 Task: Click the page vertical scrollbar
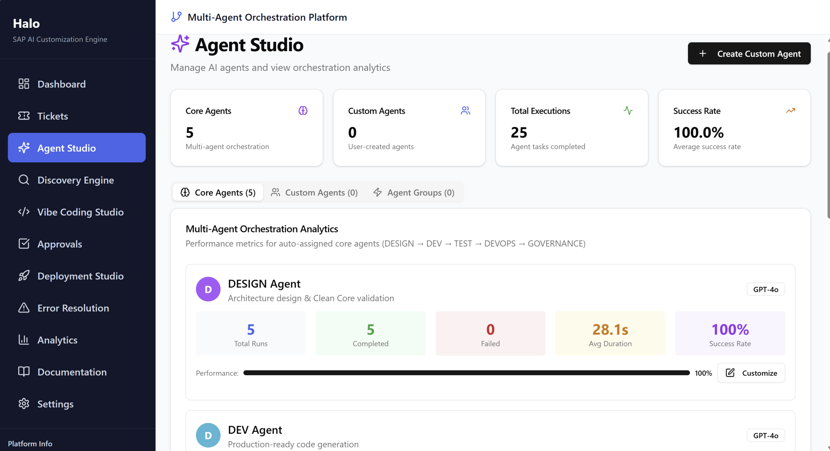tap(828, 136)
